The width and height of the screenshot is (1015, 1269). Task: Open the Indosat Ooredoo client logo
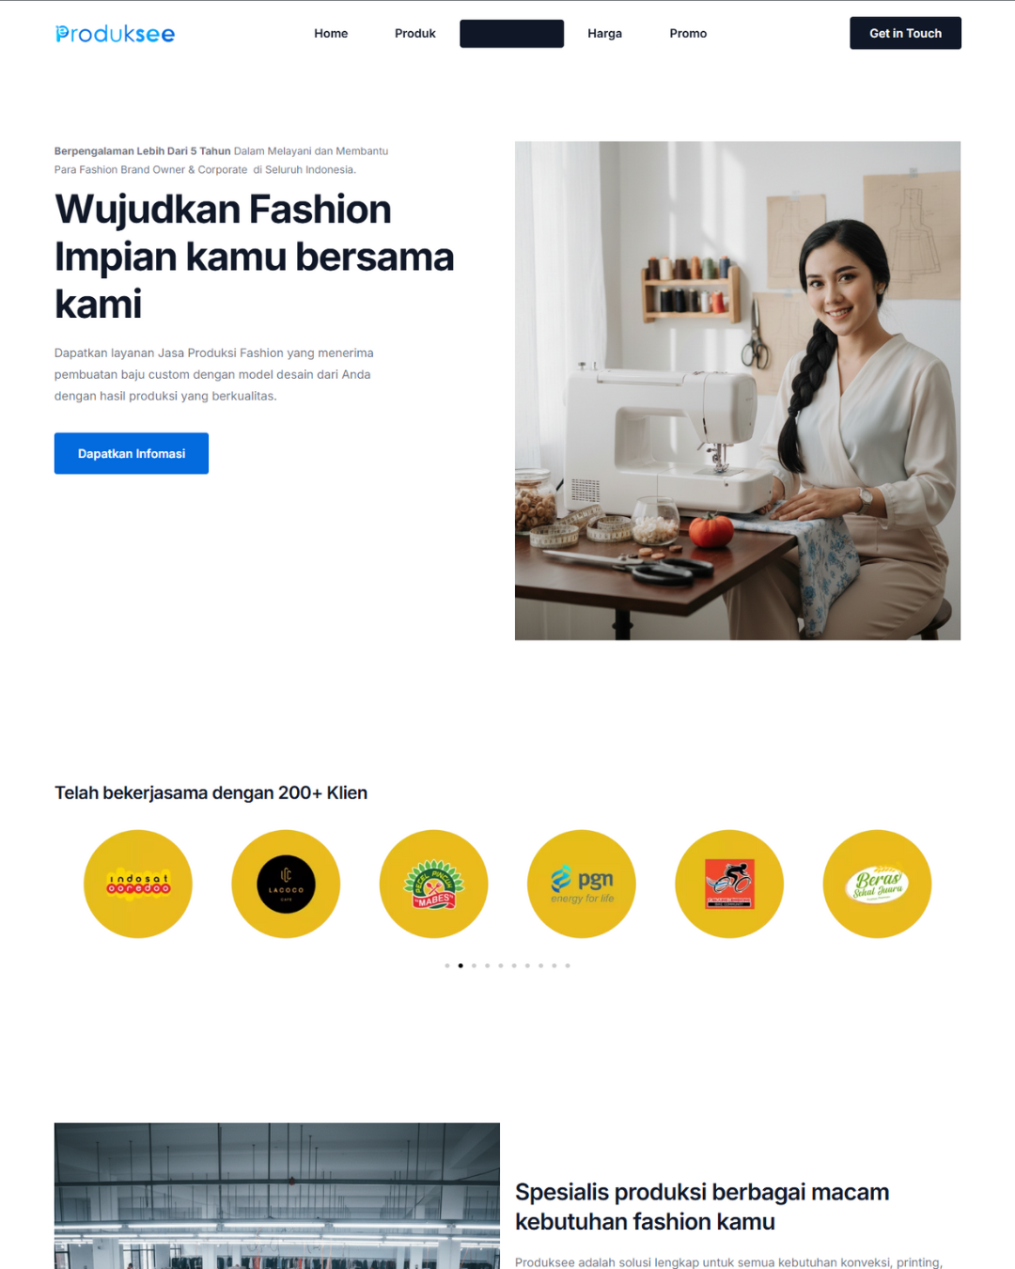[138, 884]
